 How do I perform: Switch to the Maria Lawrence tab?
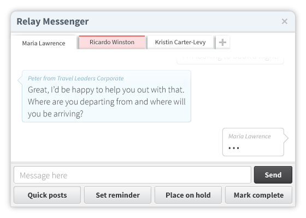44,43
